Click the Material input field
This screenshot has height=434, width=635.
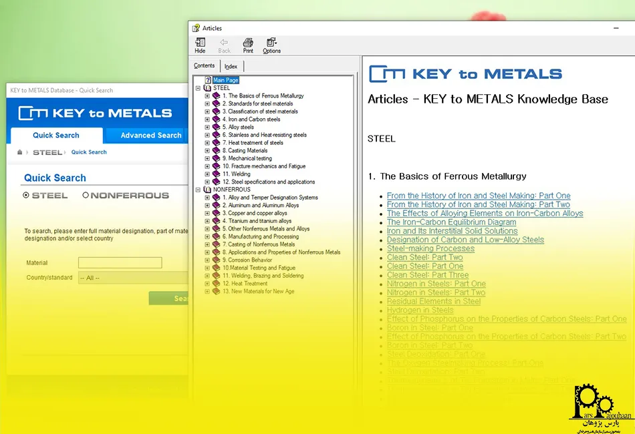120,263
